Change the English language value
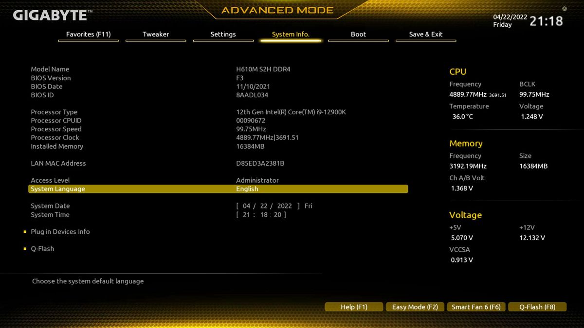The image size is (584, 328). [x=247, y=189]
